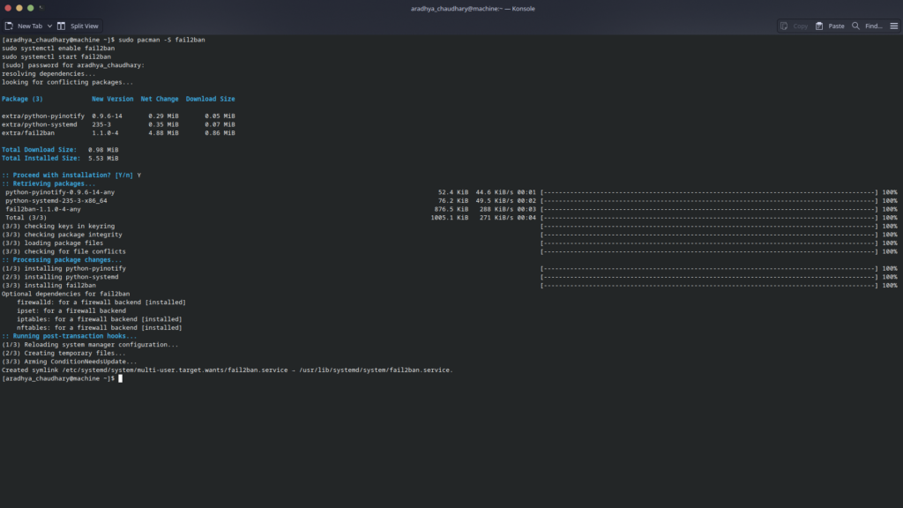The width and height of the screenshot is (903, 508).
Task: Click 'nftables: for a firewall backend [installed]' line
Action: 99,328
